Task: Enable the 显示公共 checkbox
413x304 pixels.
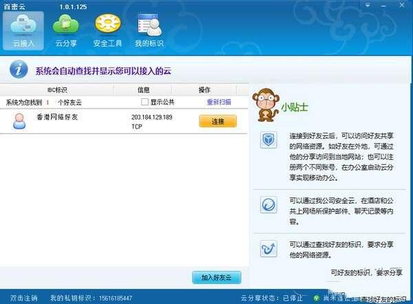Action: tap(145, 102)
